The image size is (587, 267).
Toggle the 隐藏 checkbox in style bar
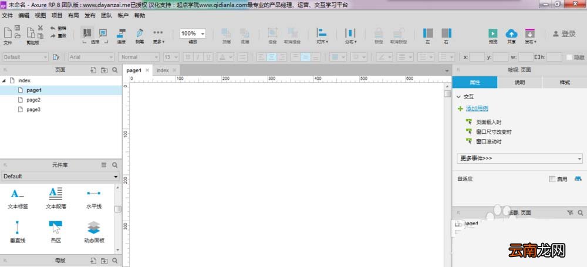click(569, 58)
